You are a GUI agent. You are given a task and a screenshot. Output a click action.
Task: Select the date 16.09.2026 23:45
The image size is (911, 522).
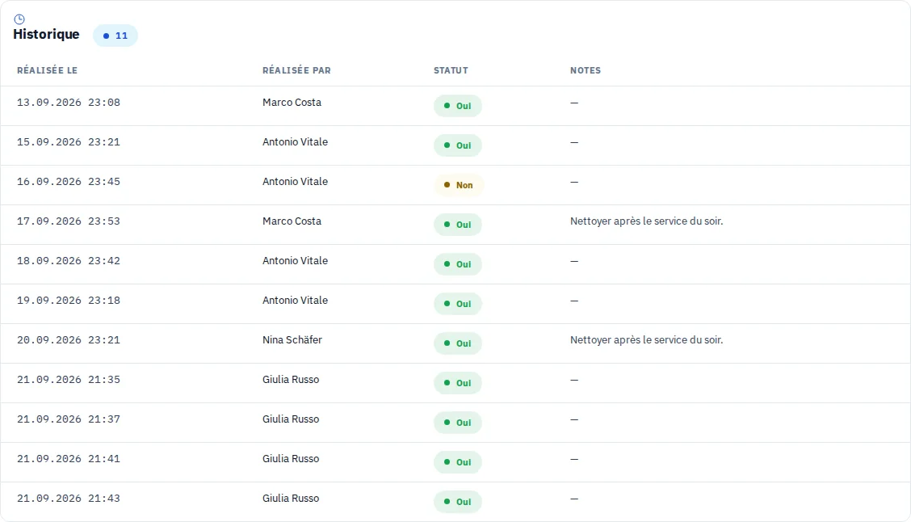pos(69,181)
